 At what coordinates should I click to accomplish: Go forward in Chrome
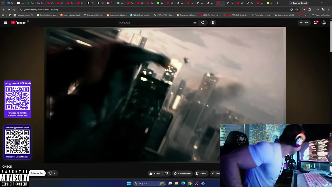coord(9,10)
